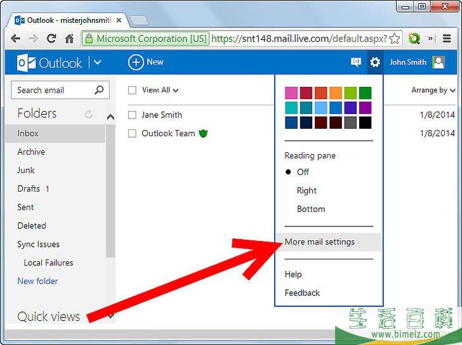Click the Outlook logo
This screenshot has height=345, width=462.
49,63
